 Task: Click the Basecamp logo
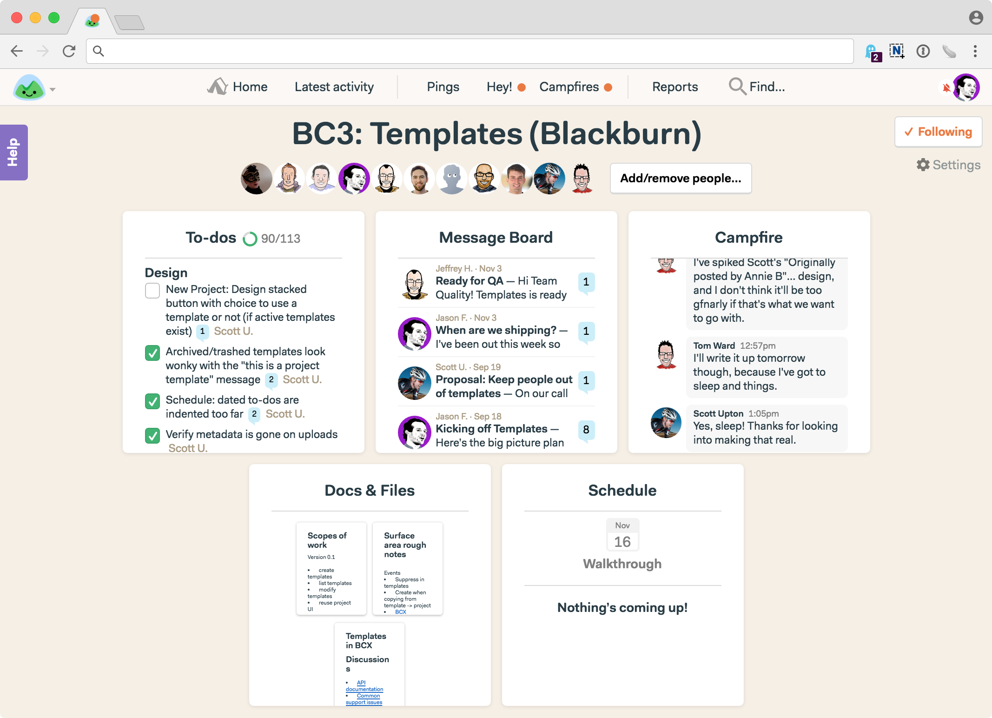(x=29, y=87)
